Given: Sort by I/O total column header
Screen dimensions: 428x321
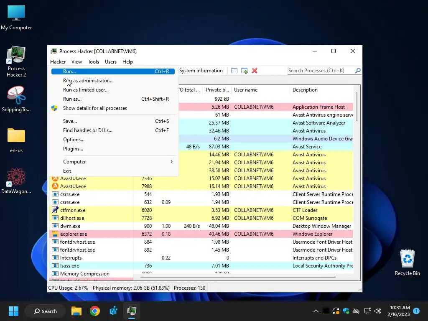Looking at the screenshot, I should tap(189, 90).
